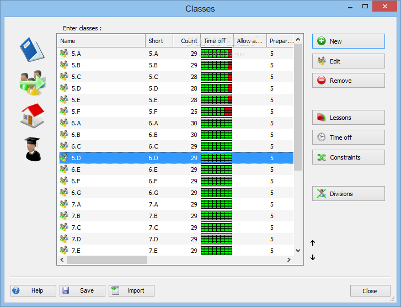Open the classrooms house icon in sidebar
This screenshot has height=307, width=401.
click(33, 116)
